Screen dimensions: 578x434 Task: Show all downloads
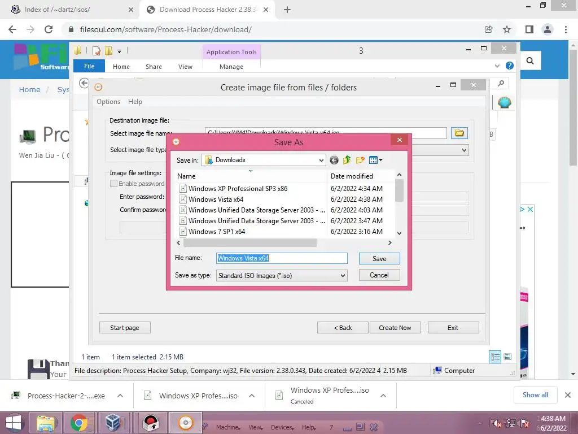536,395
